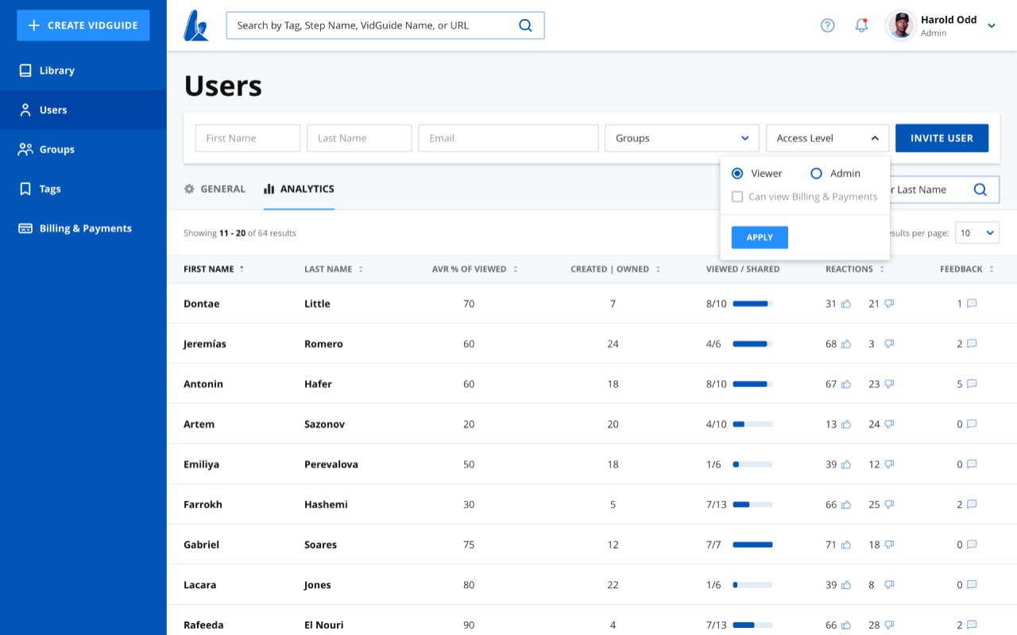Viewport: 1017px width, 635px height.
Task: Click the Invite User button
Action: (942, 138)
